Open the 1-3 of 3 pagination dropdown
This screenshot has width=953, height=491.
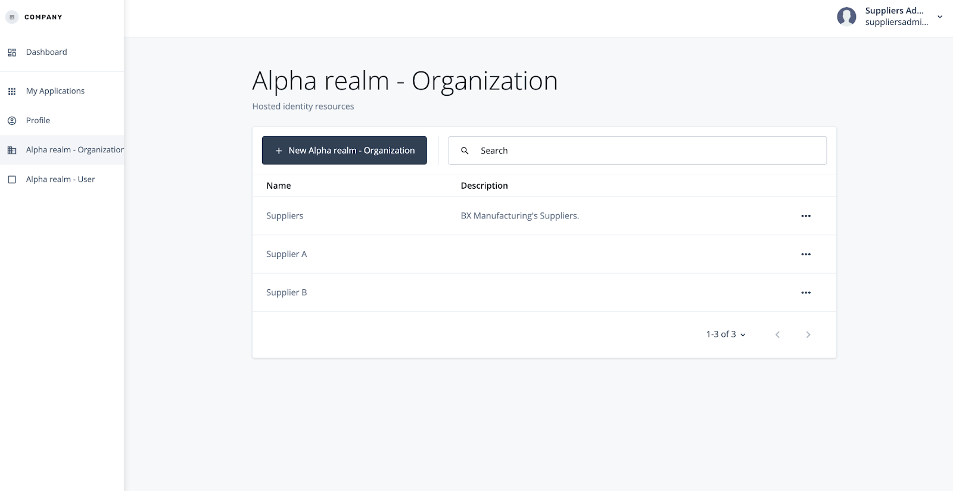click(725, 334)
